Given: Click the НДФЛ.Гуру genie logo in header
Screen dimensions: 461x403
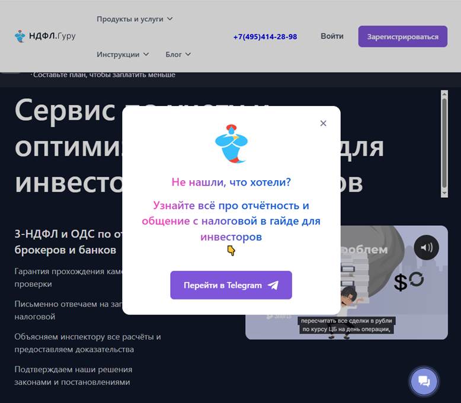Looking at the screenshot, I should point(20,36).
